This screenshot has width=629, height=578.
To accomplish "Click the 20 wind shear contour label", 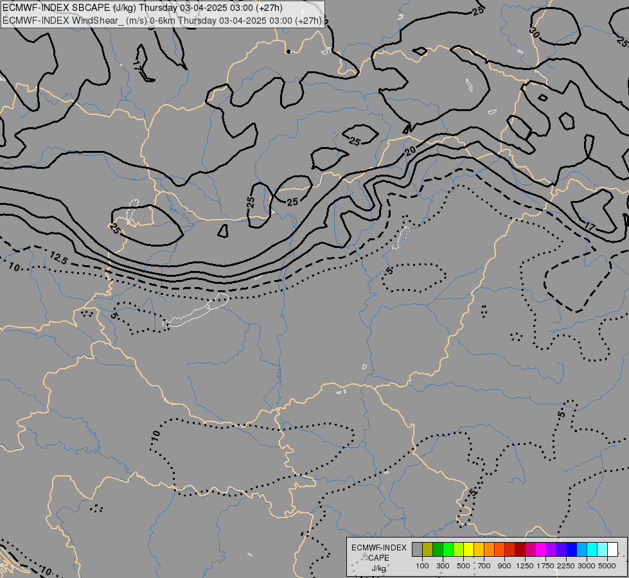I will click(x=410, y=151).
